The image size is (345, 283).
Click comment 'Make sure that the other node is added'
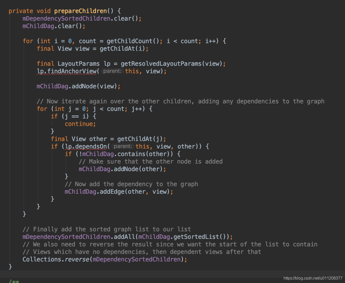tap(151, 162)
